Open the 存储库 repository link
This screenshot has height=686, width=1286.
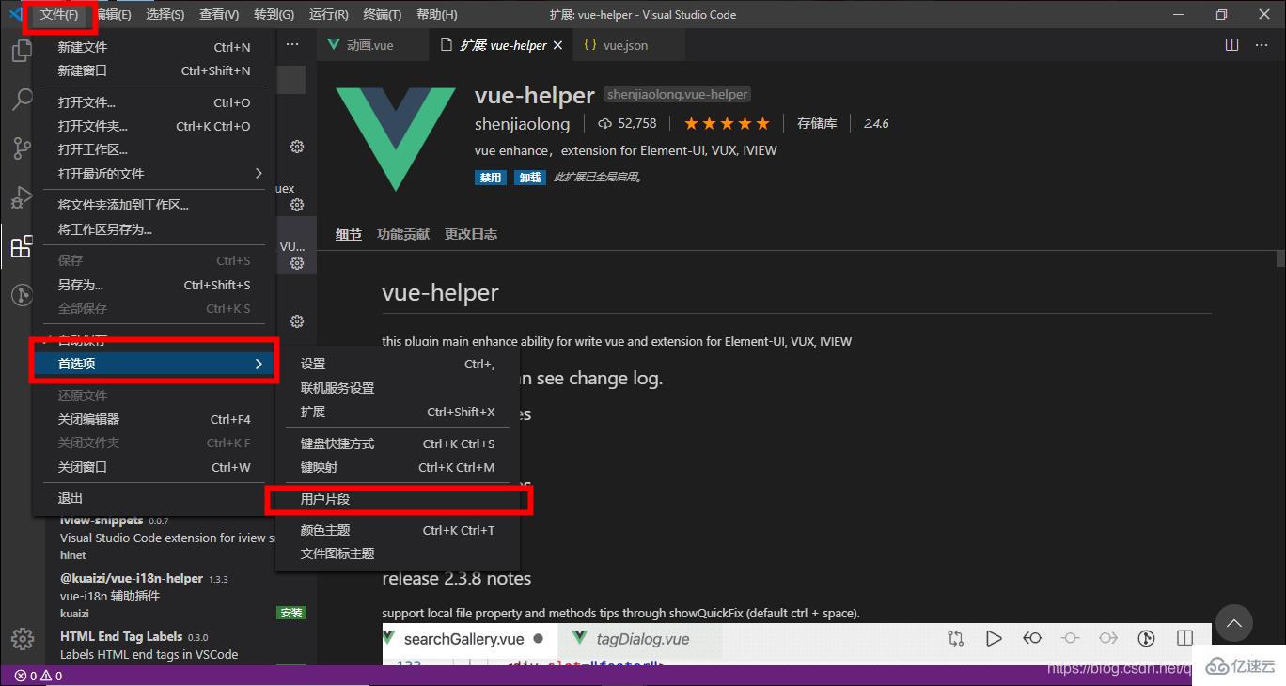point(817,123)
